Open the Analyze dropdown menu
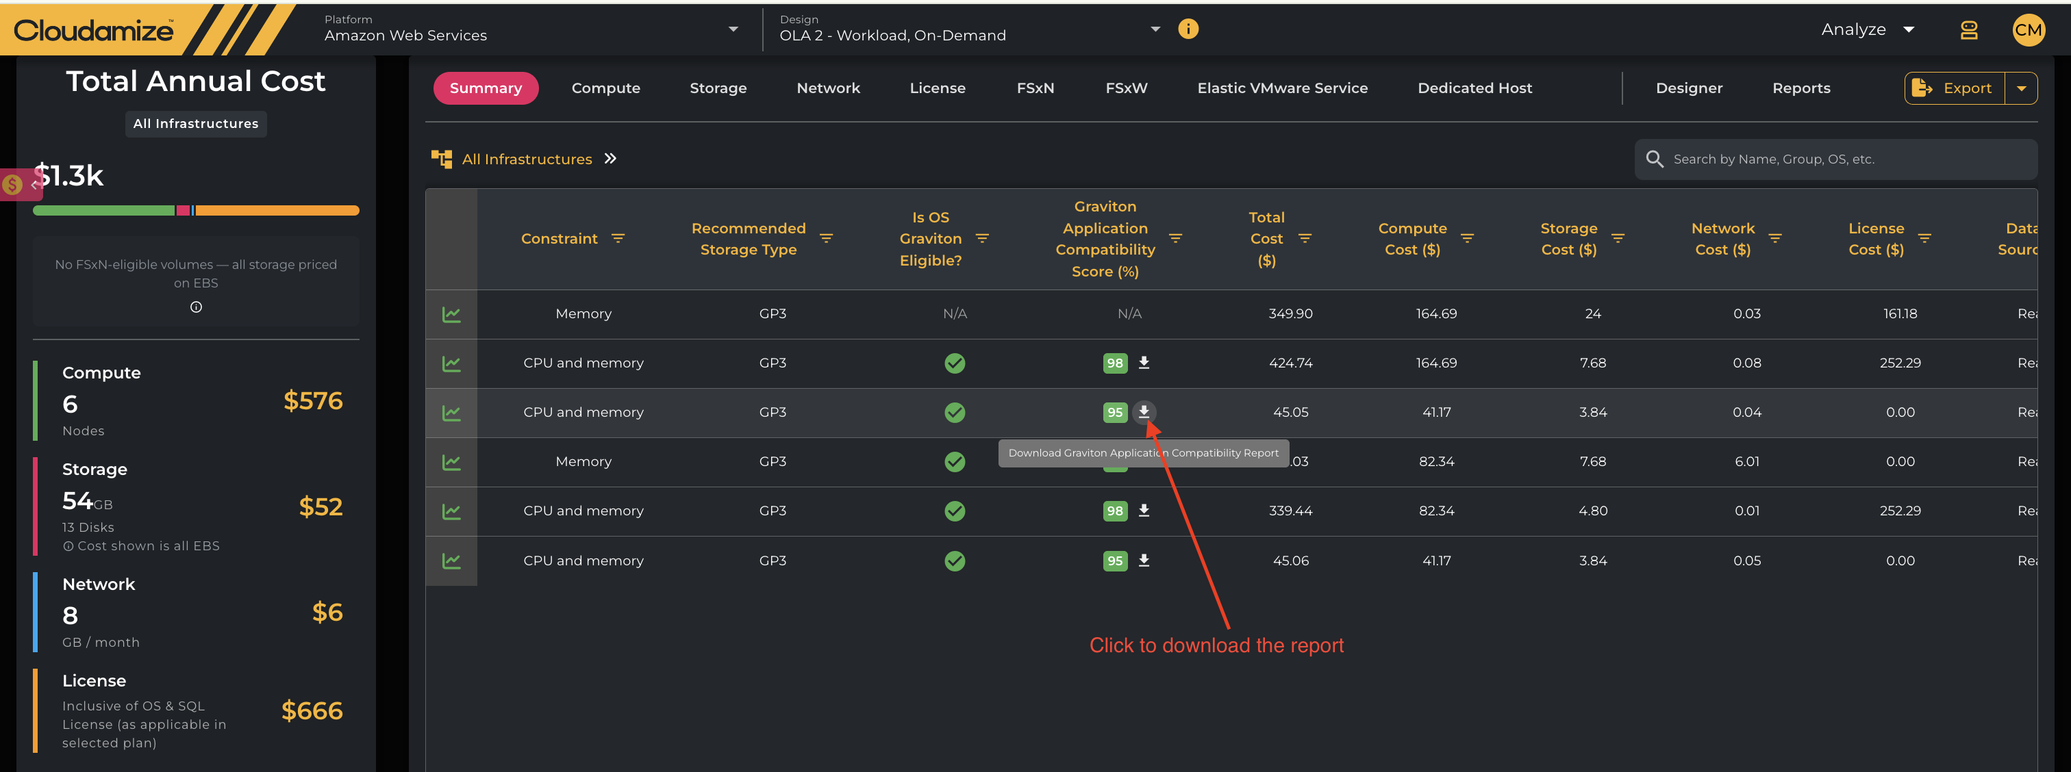 [1868, 29]
